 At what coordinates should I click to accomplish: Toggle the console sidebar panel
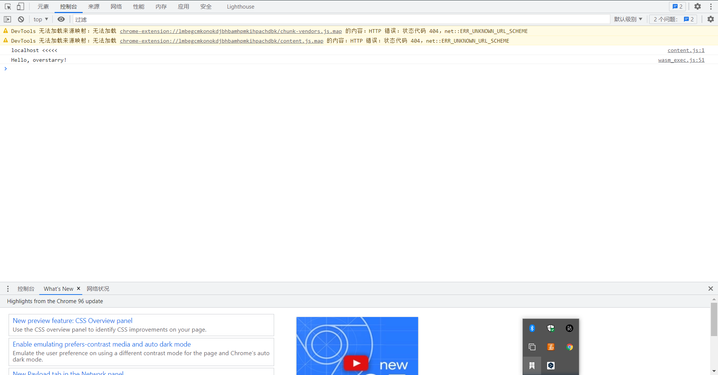7,19
